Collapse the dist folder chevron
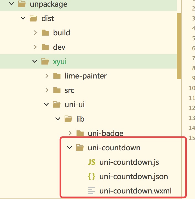195x199 pixels. [x=23, y=19]
